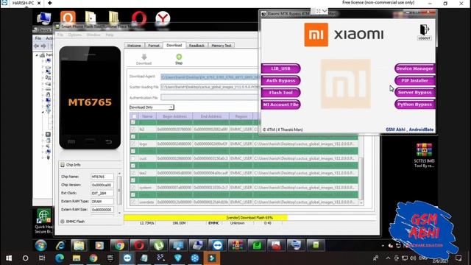Open the Quick Heal Secure Browser icon
This screenshot has height=265, width=471.
pos(44,216)
